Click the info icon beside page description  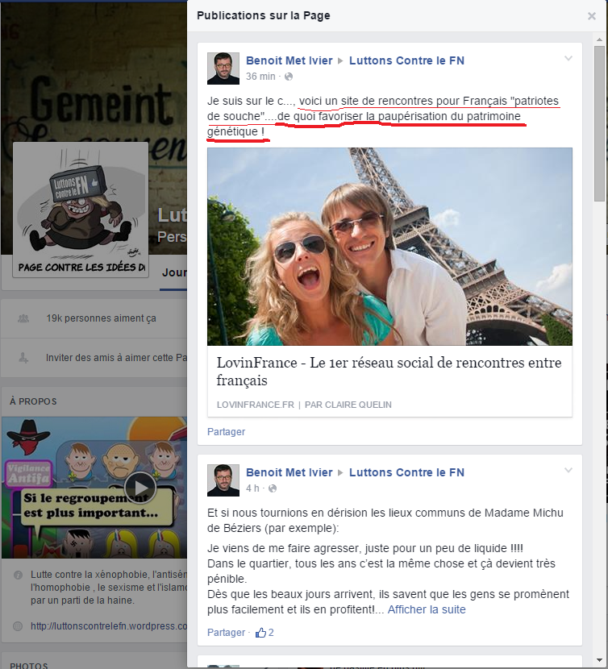[18, 576]
